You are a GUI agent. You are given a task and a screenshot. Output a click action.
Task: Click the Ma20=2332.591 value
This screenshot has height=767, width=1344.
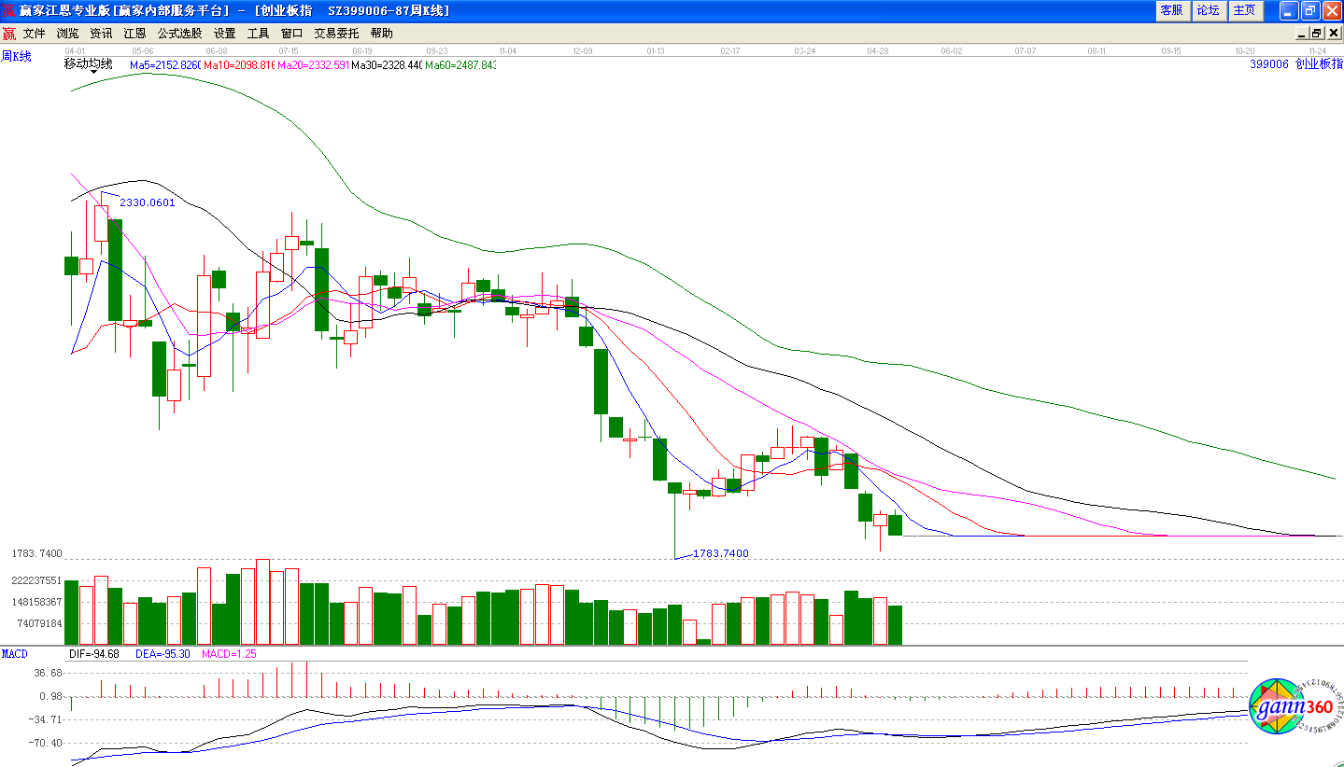pos(313,65)
